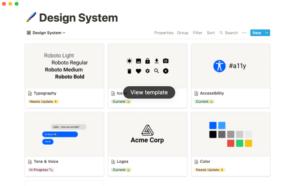The width and height of the screenshot is (298, 186).
Task: Select the dark gray color swatch
Action: click(221, 134)
